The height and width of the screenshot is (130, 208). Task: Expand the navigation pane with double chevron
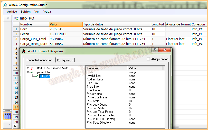[8, 18]
